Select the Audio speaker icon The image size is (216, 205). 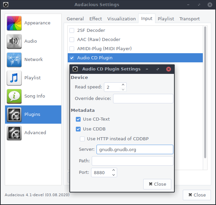point(14,41)
